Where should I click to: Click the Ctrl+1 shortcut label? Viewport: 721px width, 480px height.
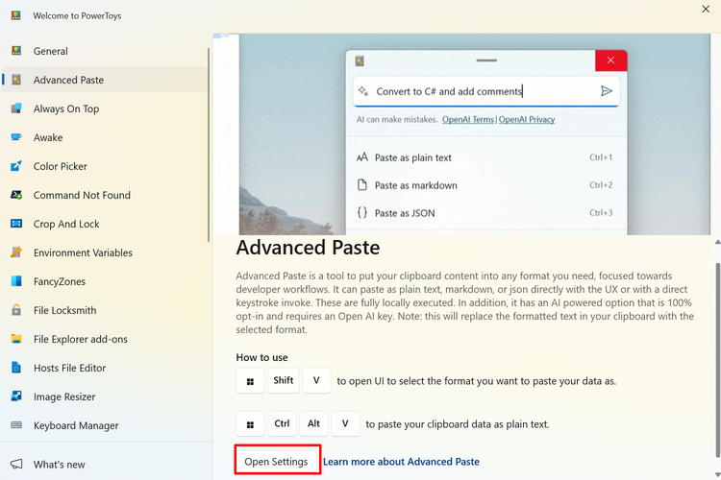[x=601, y=157]
